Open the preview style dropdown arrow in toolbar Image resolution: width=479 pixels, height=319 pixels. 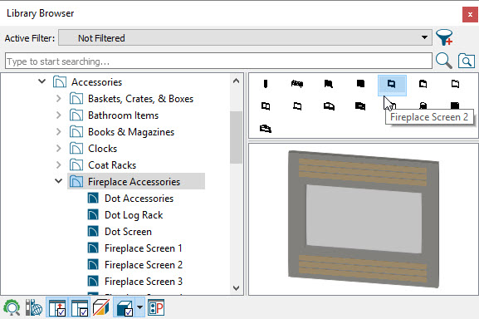tap(139, 307)
